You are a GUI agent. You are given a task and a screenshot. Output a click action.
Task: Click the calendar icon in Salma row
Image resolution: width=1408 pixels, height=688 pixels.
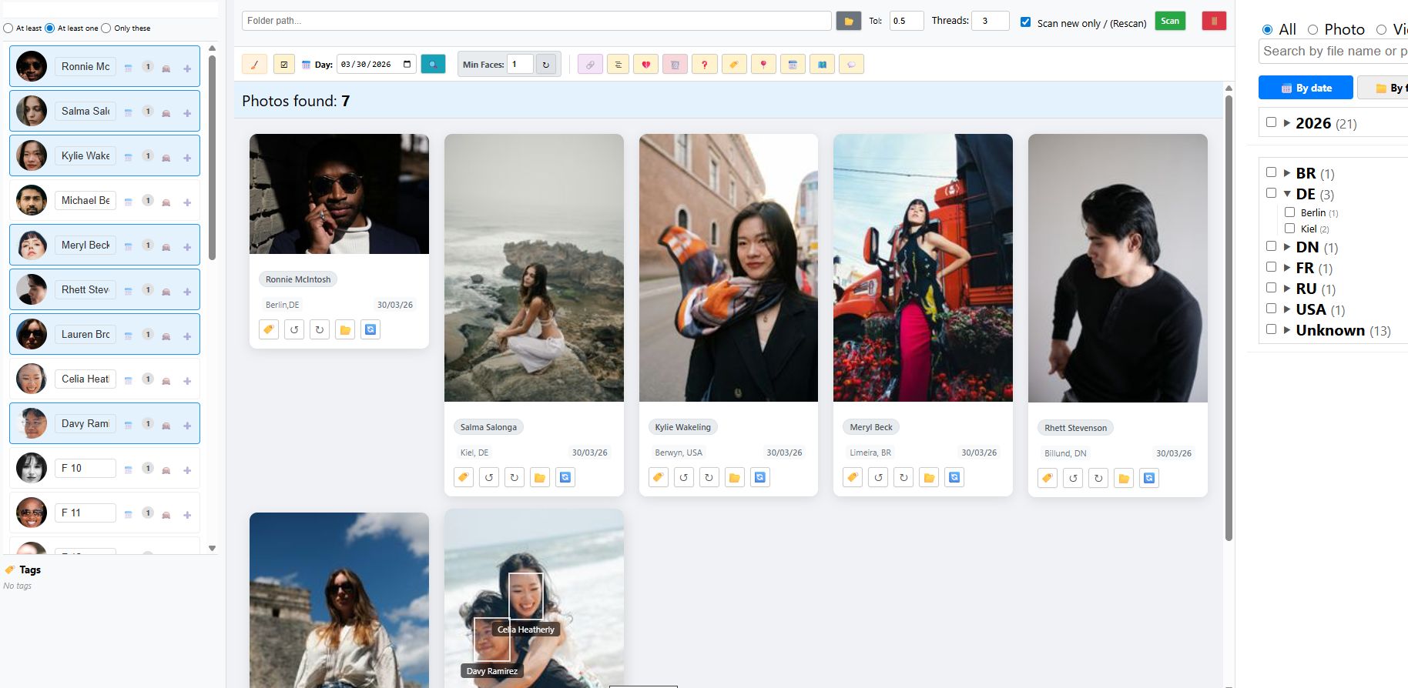coord(129,112)
